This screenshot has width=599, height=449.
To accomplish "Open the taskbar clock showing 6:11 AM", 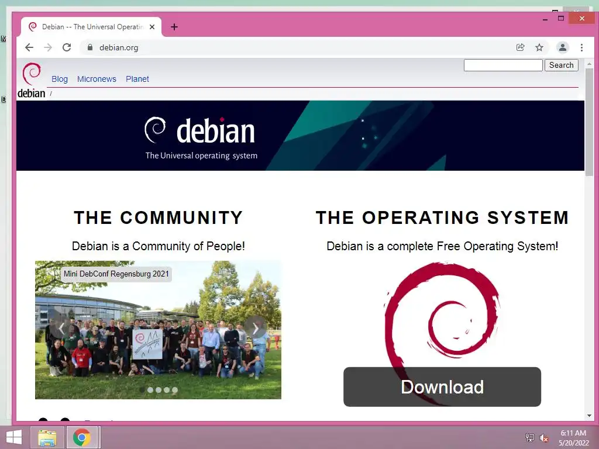I will pos(573,438).
